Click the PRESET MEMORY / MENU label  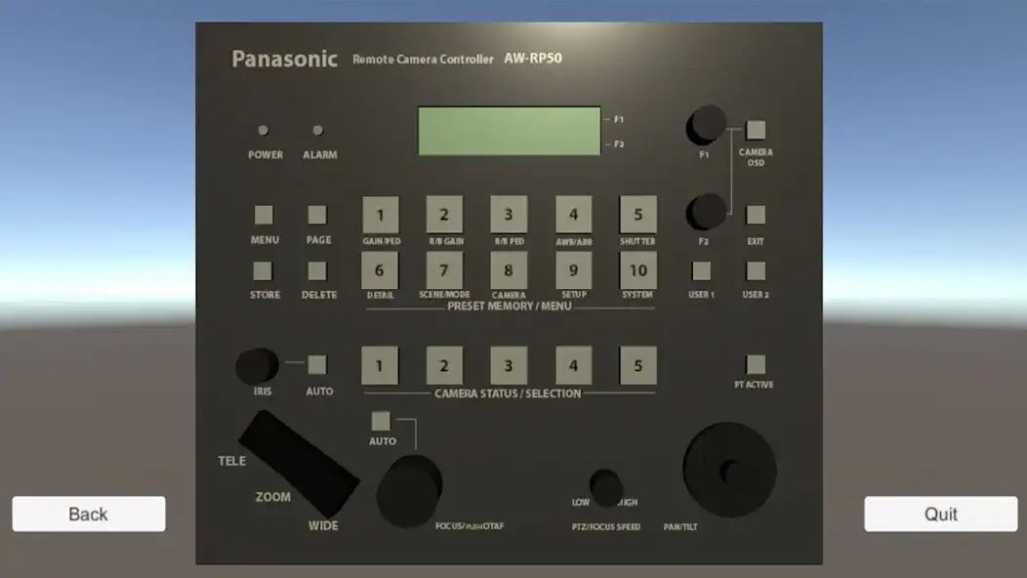(x=510, y=306)
